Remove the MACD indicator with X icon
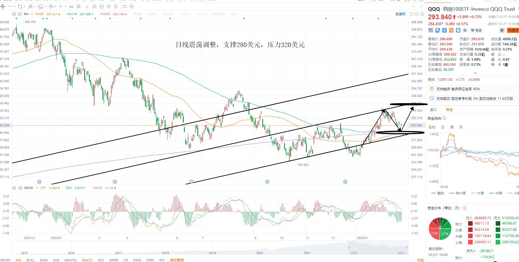This screenshot has height=262, width=519. 20,188
